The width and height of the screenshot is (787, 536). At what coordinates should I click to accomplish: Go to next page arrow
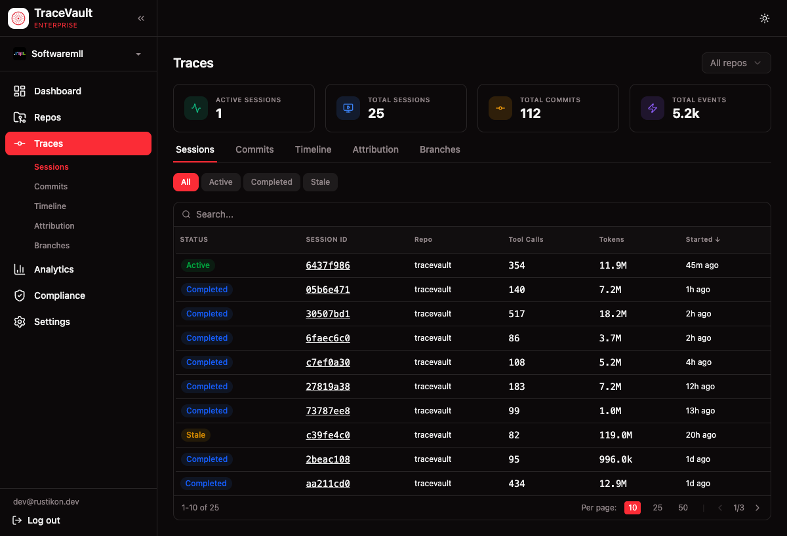click(x=757, y=508)
